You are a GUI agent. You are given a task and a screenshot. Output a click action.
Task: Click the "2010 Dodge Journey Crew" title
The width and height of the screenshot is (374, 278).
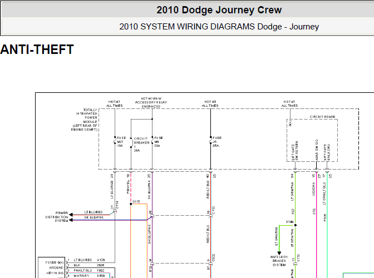click(x=219, y=10)
